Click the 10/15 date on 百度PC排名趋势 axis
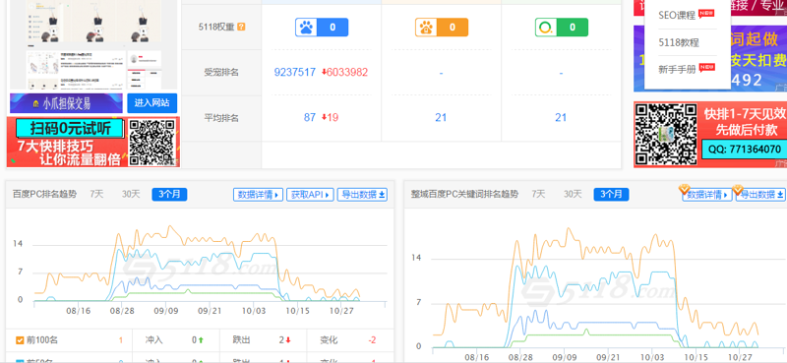The width and height of the screenshot is (787, 363). [x=297, y=311]
